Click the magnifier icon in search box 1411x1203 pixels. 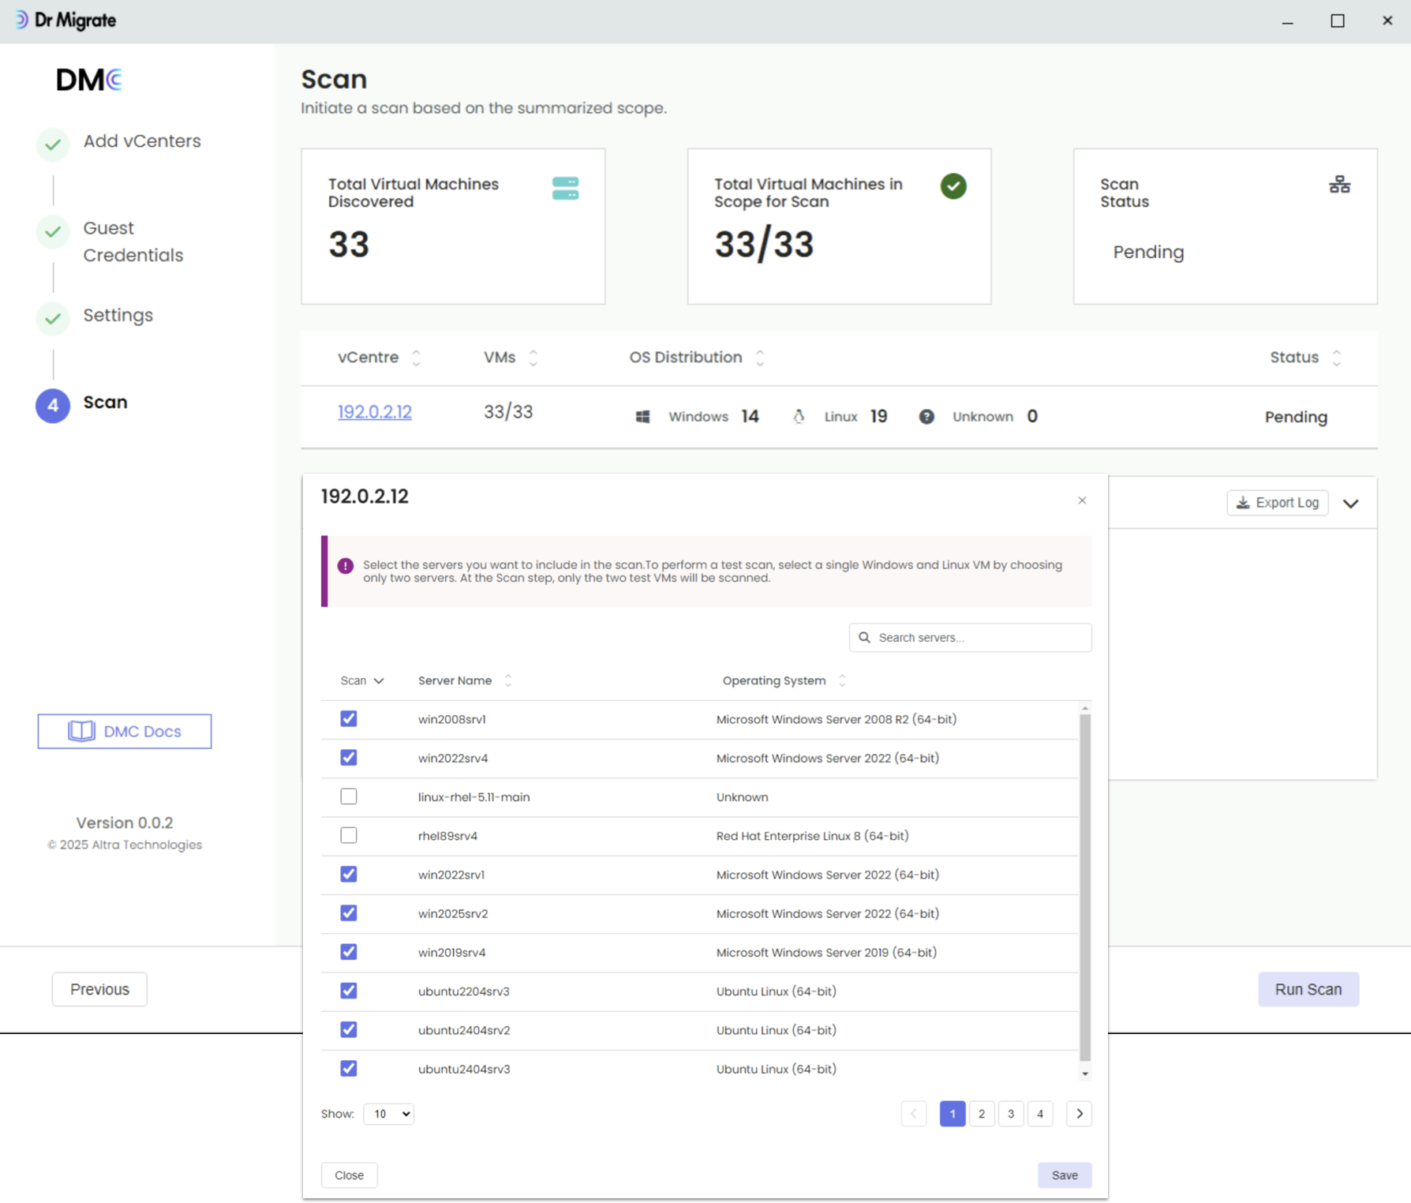[x=864, y=638]
